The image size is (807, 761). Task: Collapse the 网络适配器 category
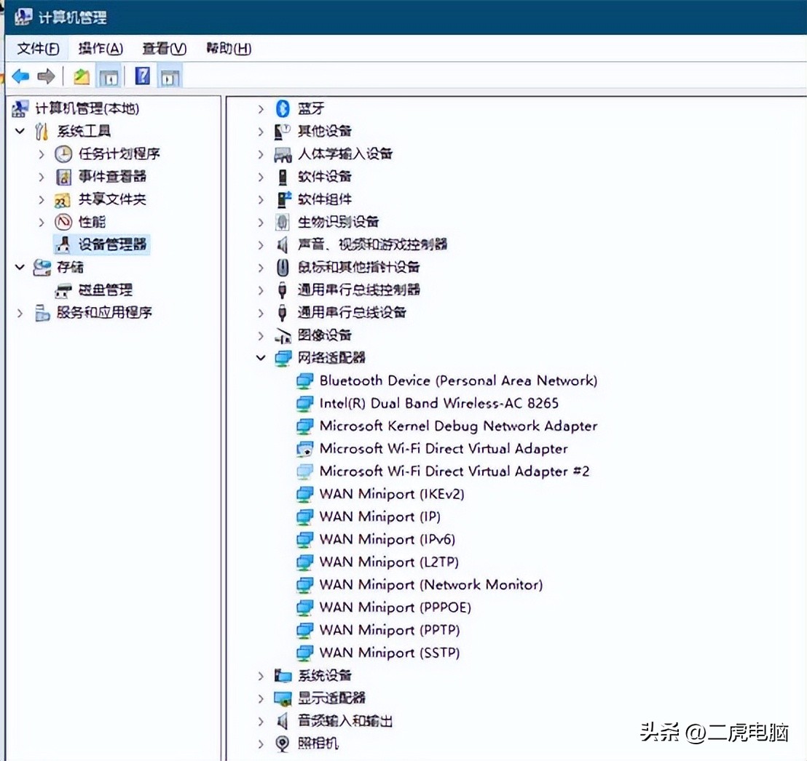tap(261, 358)
